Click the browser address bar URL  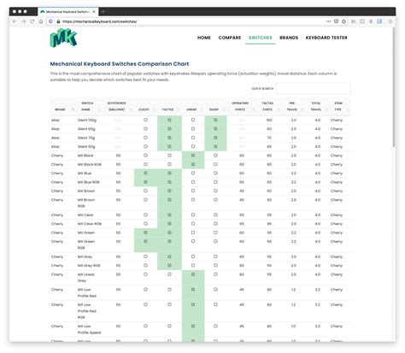(x=100, y=21)
